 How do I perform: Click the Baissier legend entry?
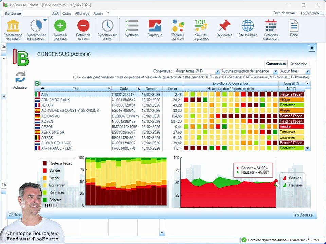click(x=292, y=178)
